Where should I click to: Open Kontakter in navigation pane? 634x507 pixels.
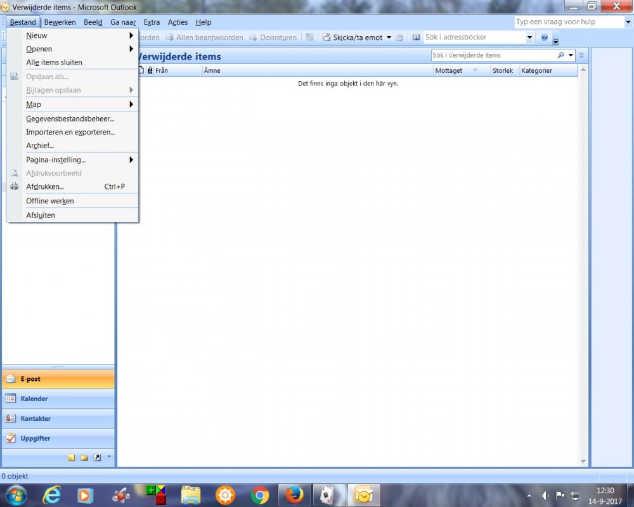[36, 418]
